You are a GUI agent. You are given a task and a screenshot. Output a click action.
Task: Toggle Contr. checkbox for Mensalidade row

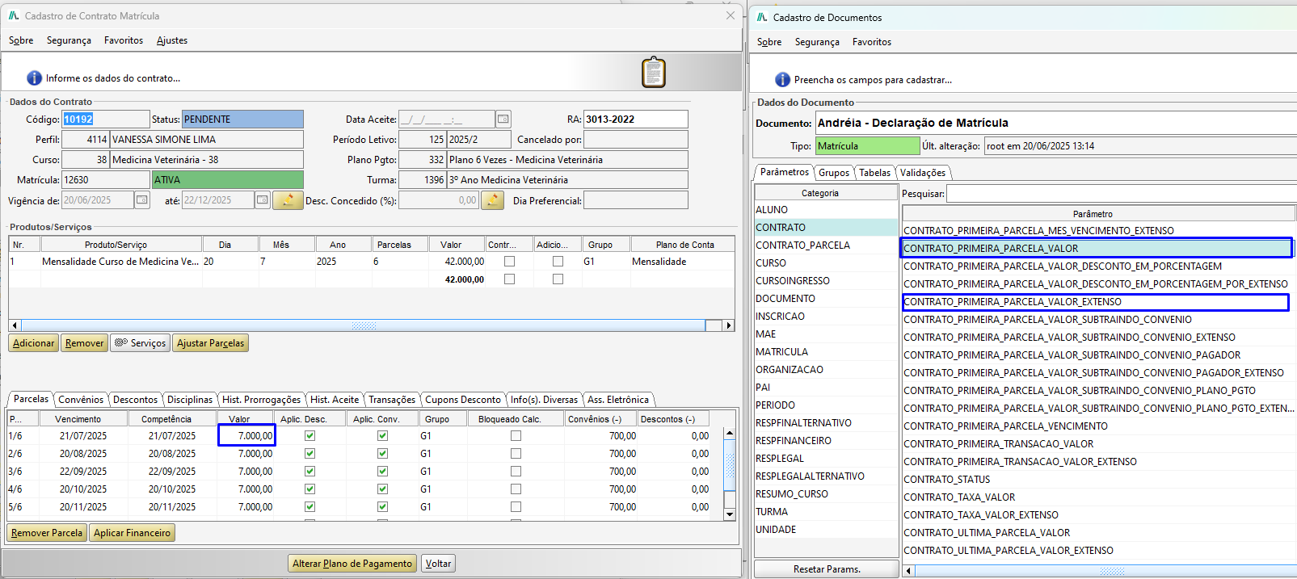click(509, 262)
